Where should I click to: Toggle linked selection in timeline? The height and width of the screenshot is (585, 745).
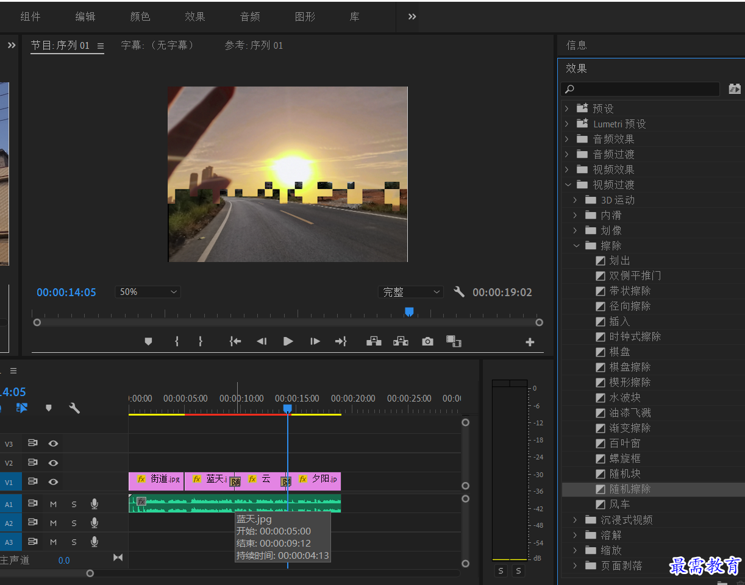[x=22, y=408]
